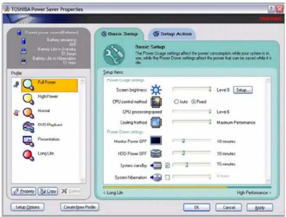286x217 pixels.
Task: Uncheck the System standby checkbox
Action: (167, 165)
